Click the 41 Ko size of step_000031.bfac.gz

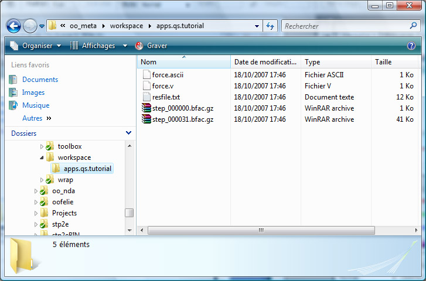click(405, 119)
